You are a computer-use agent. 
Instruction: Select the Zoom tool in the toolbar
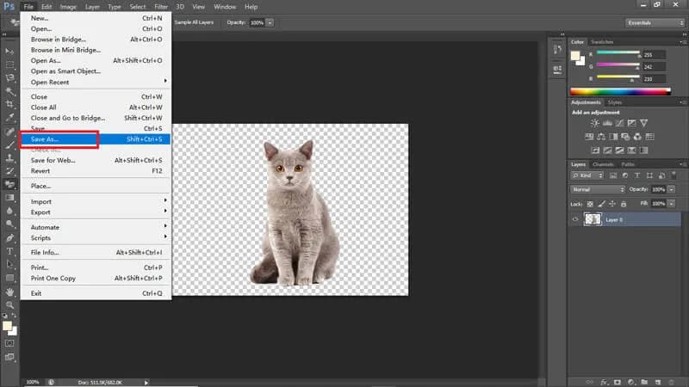9,304
